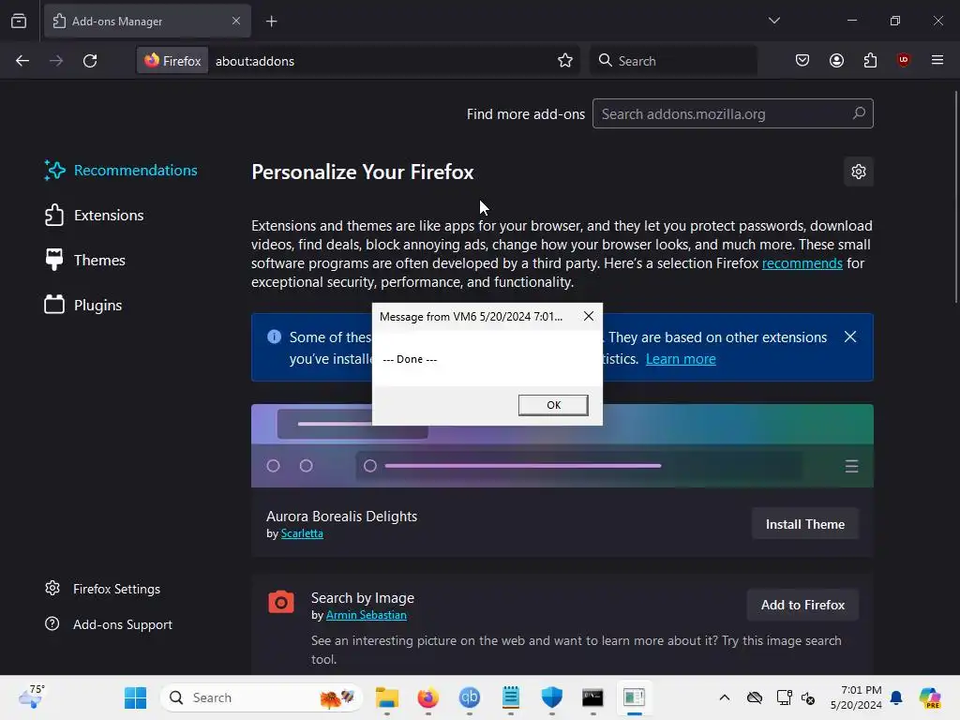Open Firefox Settings from the sidebar
Viewport: 960px width, 720px height.
pyautogui.click(x=103, y=589)
